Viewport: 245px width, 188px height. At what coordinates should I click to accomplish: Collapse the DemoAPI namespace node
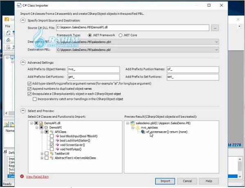coord(37,128)
